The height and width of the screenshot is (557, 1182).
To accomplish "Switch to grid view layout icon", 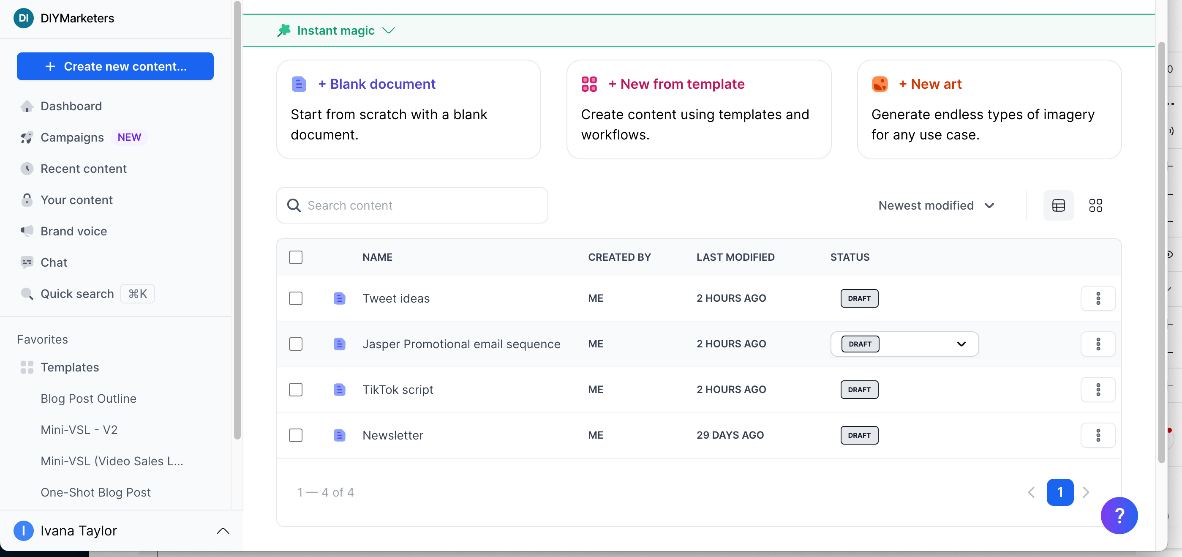I will (x=1095, y=205).
